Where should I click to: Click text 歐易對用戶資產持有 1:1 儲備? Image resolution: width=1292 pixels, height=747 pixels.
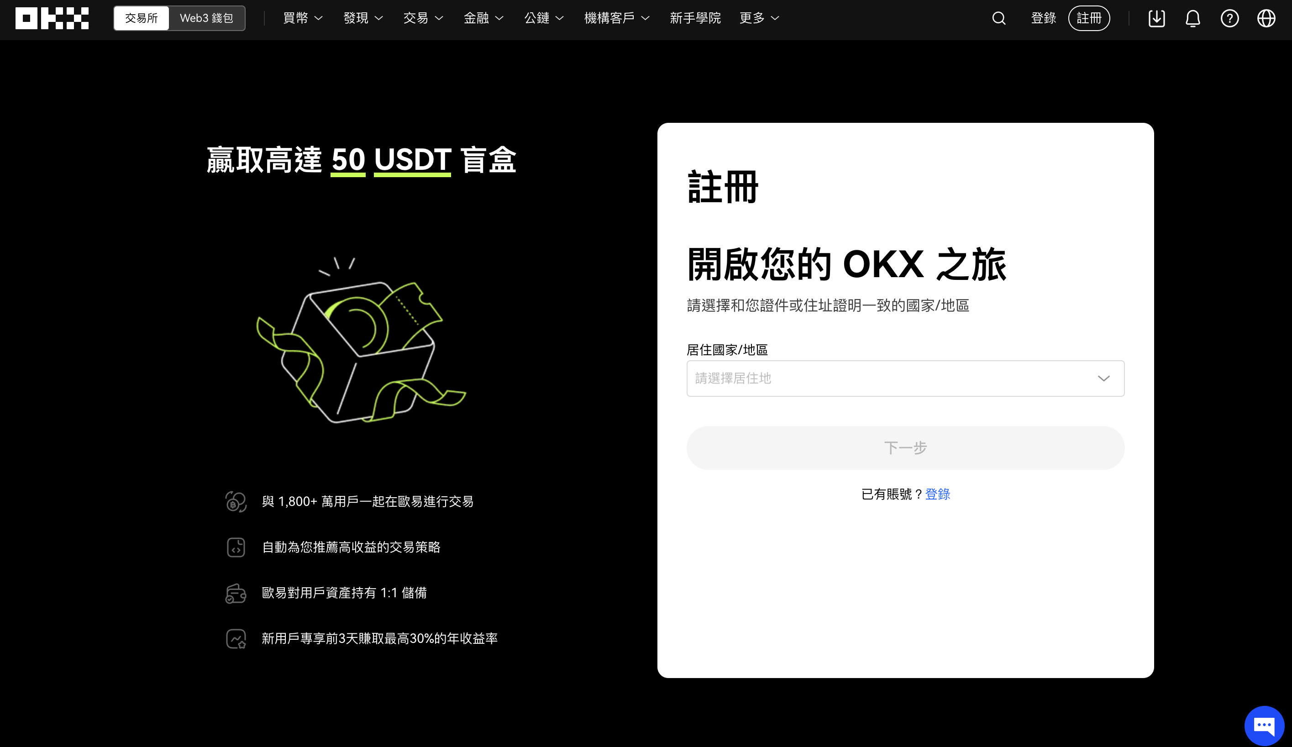pos(345,593)
